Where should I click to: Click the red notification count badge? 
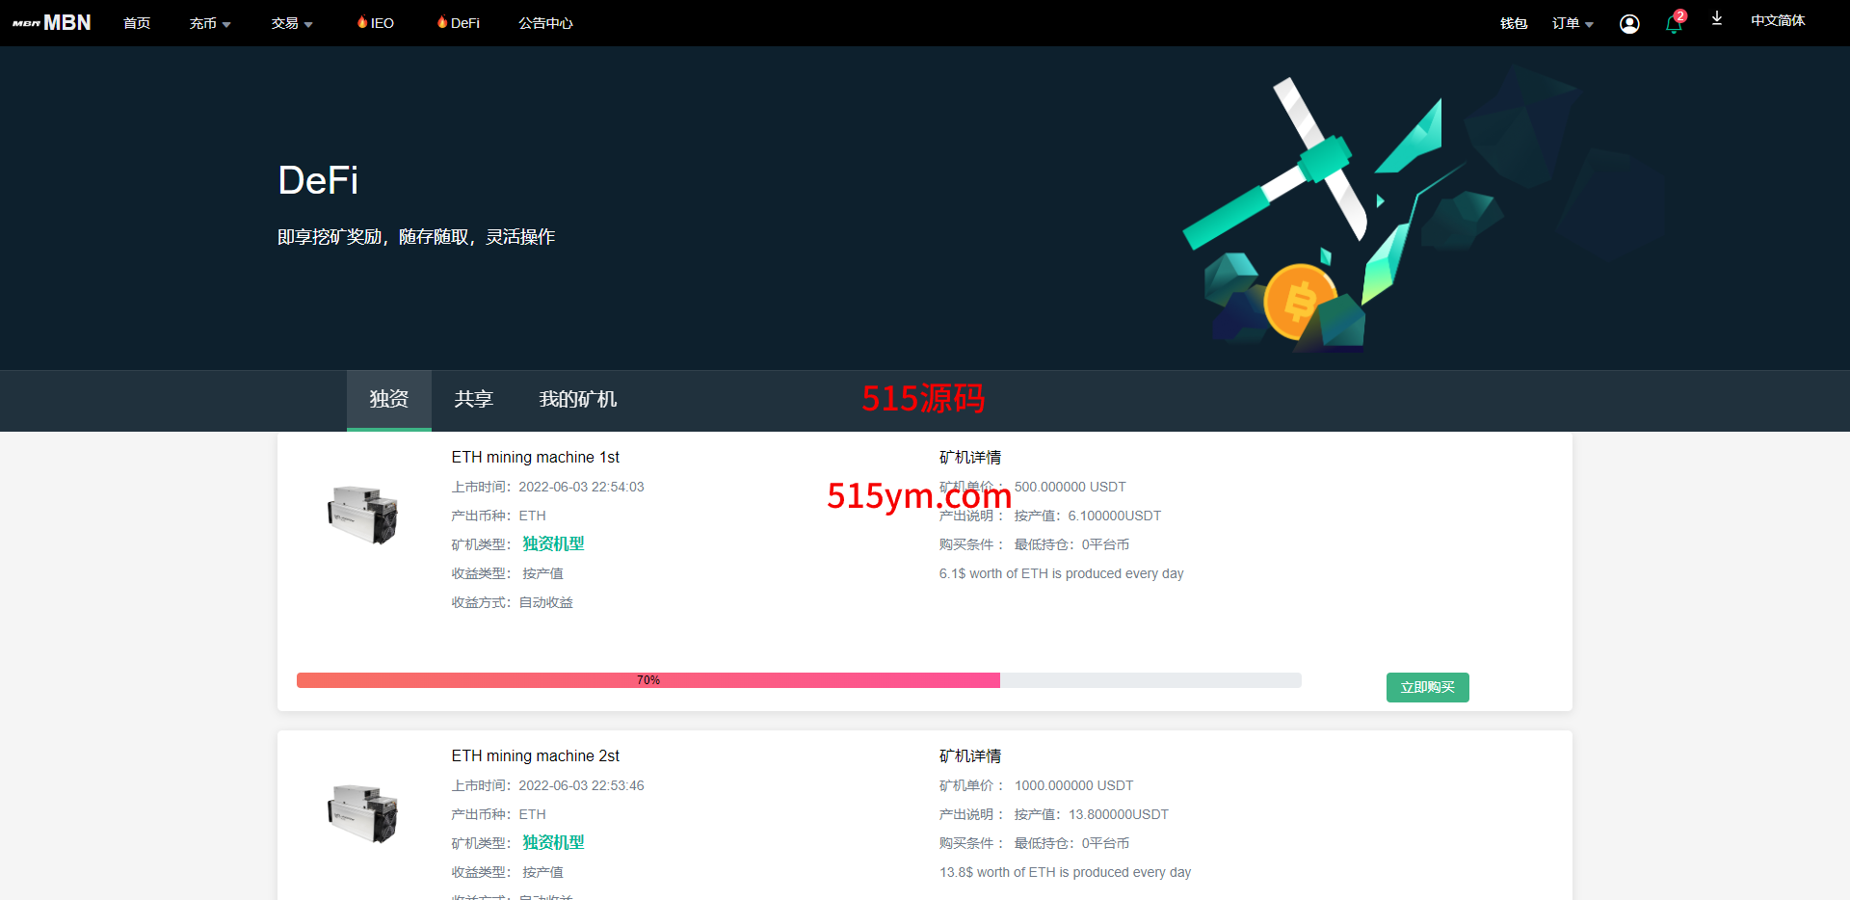(1680, 15)
